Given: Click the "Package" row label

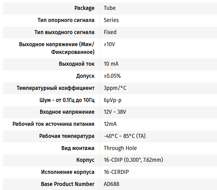Looking at the screenshot, I should coord(84,8).
